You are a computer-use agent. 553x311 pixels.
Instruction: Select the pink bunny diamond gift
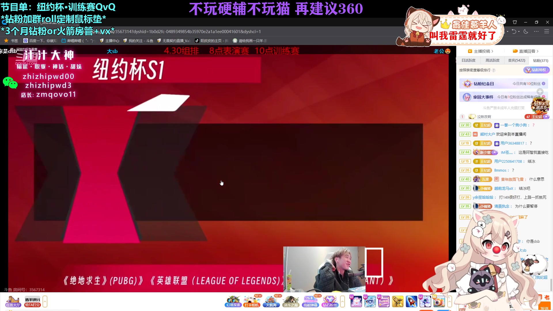[356, 301]
